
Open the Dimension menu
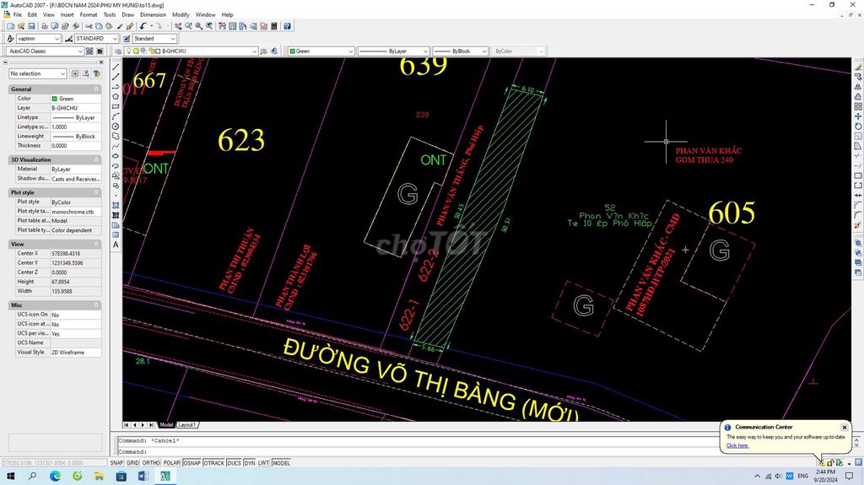point(153,15)
